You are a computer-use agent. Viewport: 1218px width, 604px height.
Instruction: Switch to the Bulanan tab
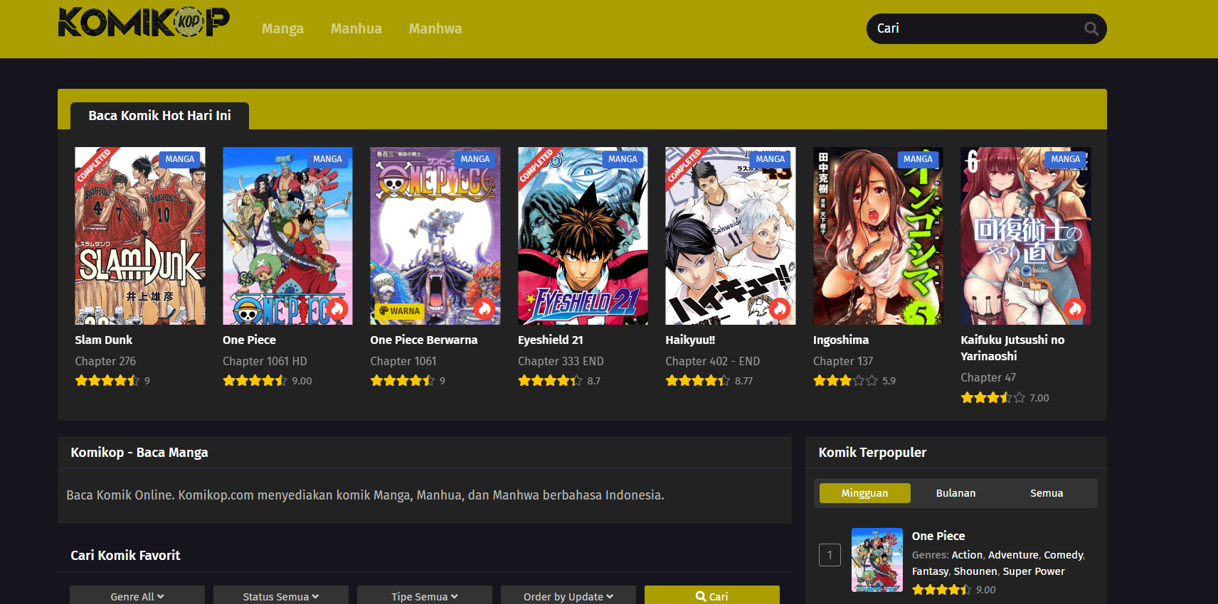point(955,493)
